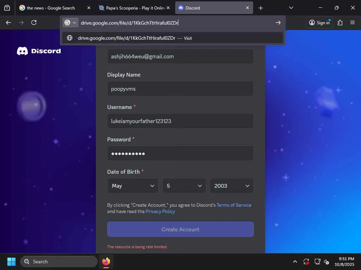Restore down the Firefox window
The image size is (361, 270).
click(337, 8)
